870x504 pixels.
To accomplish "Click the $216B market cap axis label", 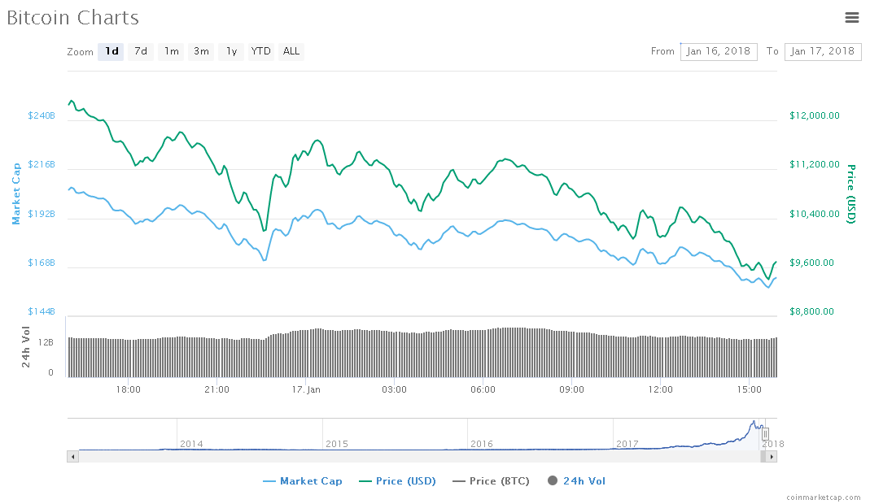I will 42,165.
